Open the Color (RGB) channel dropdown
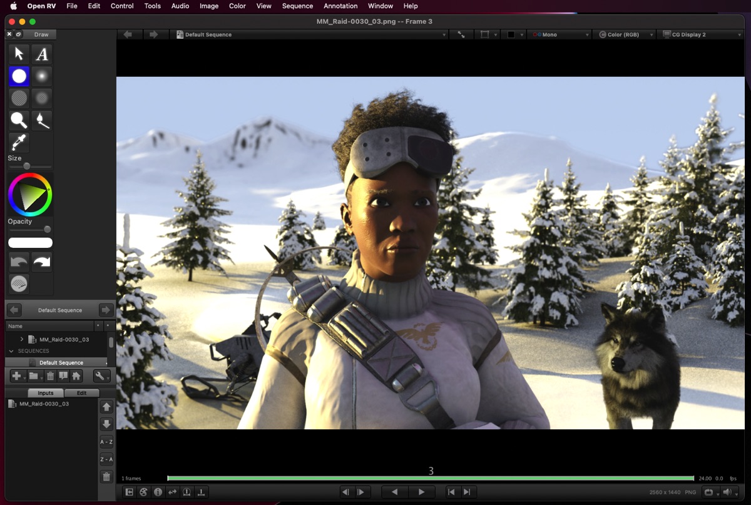 tap(625, 34)
